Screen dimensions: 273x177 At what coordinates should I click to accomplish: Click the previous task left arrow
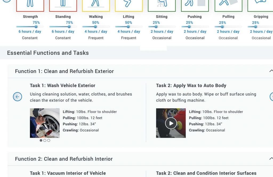coord(17,97)
